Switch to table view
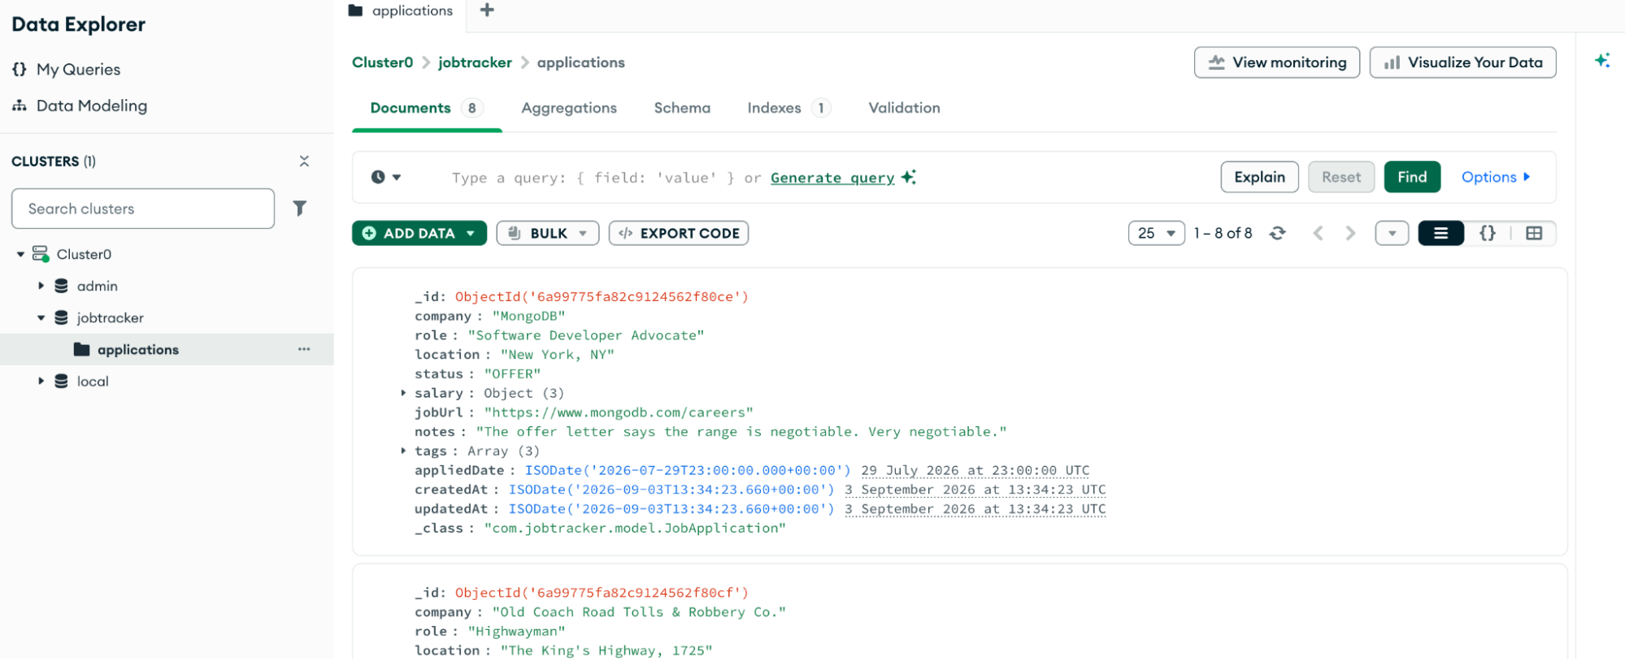1625x660 pixels. click(x=1534, y=233)
